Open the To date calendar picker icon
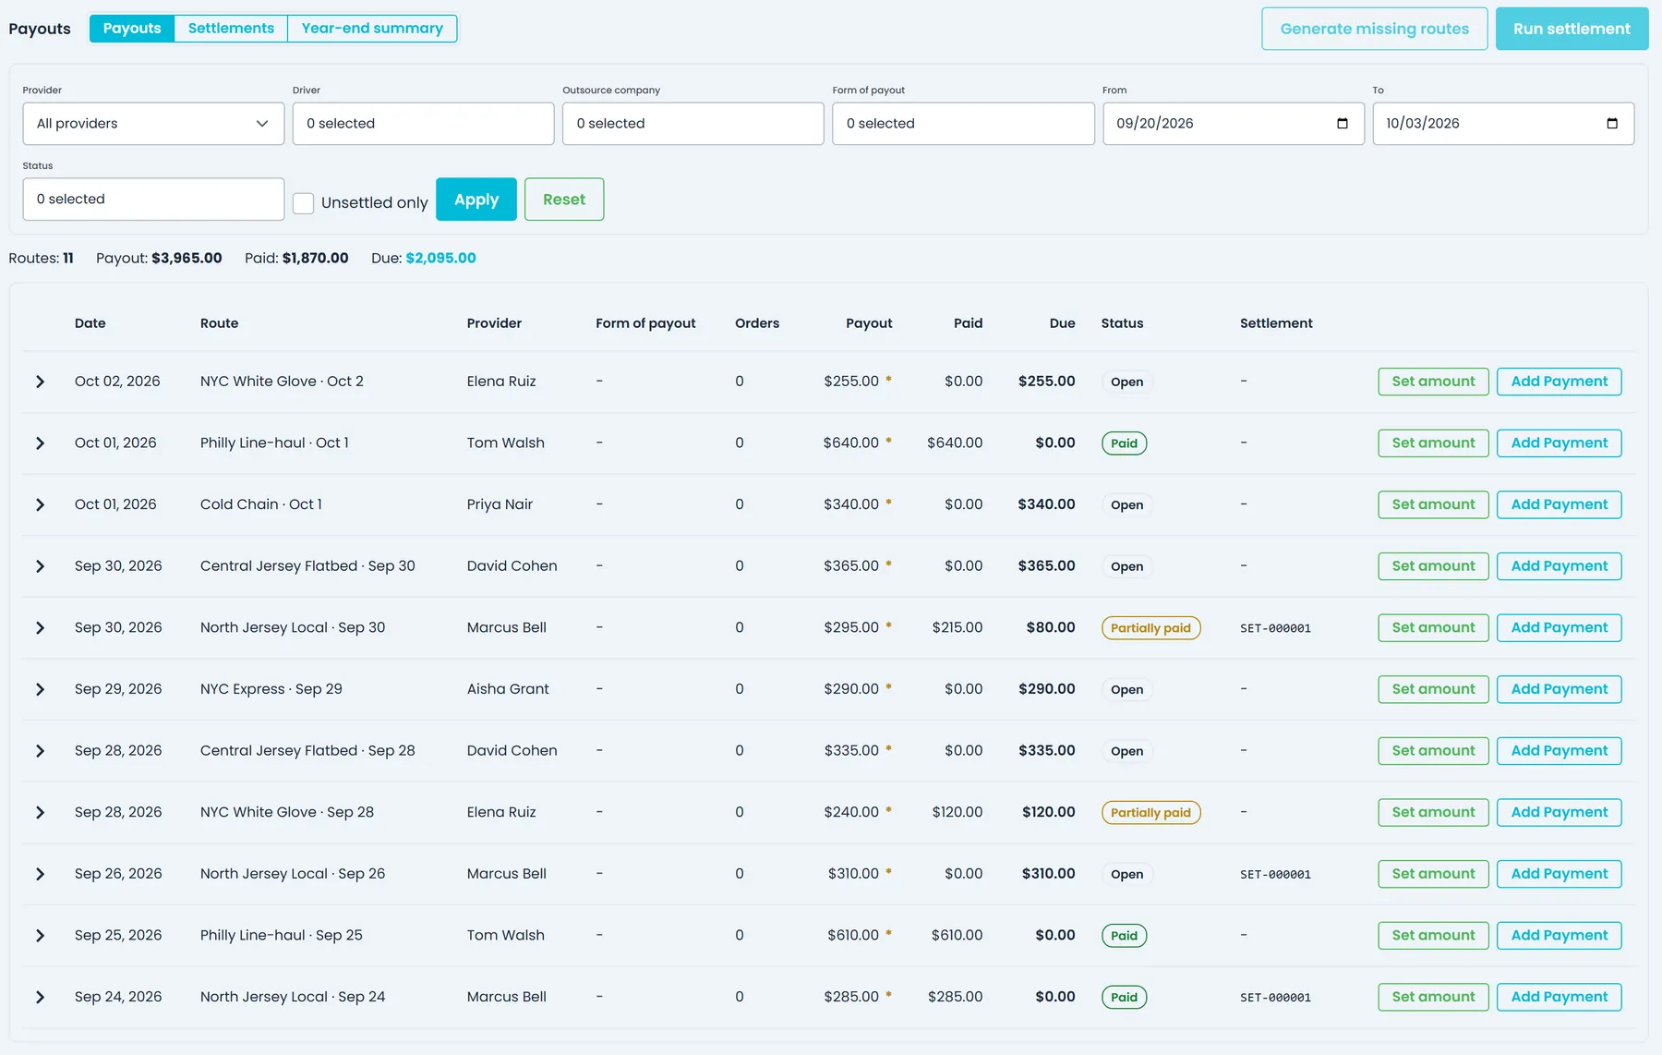 tap(1611, 124)
